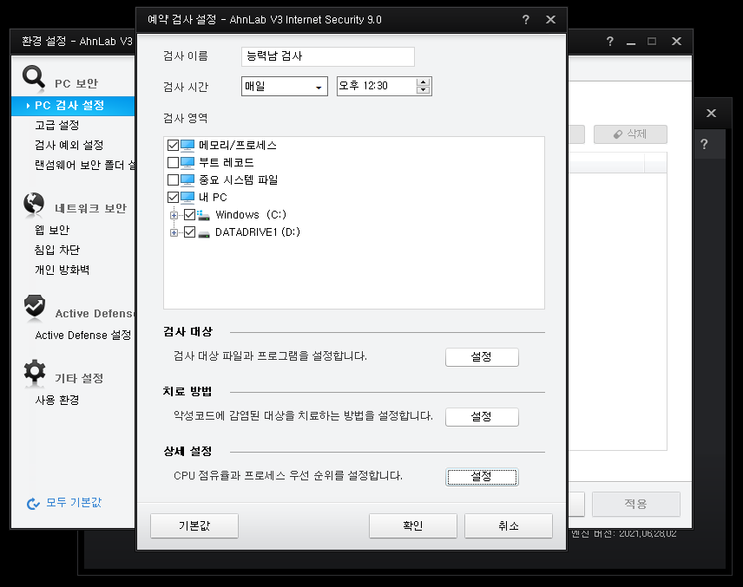The image size is (743, 587).
Task: Close the 예약 검사 설정 dialog
Action: pyautogui.click(x=550, y=19)
